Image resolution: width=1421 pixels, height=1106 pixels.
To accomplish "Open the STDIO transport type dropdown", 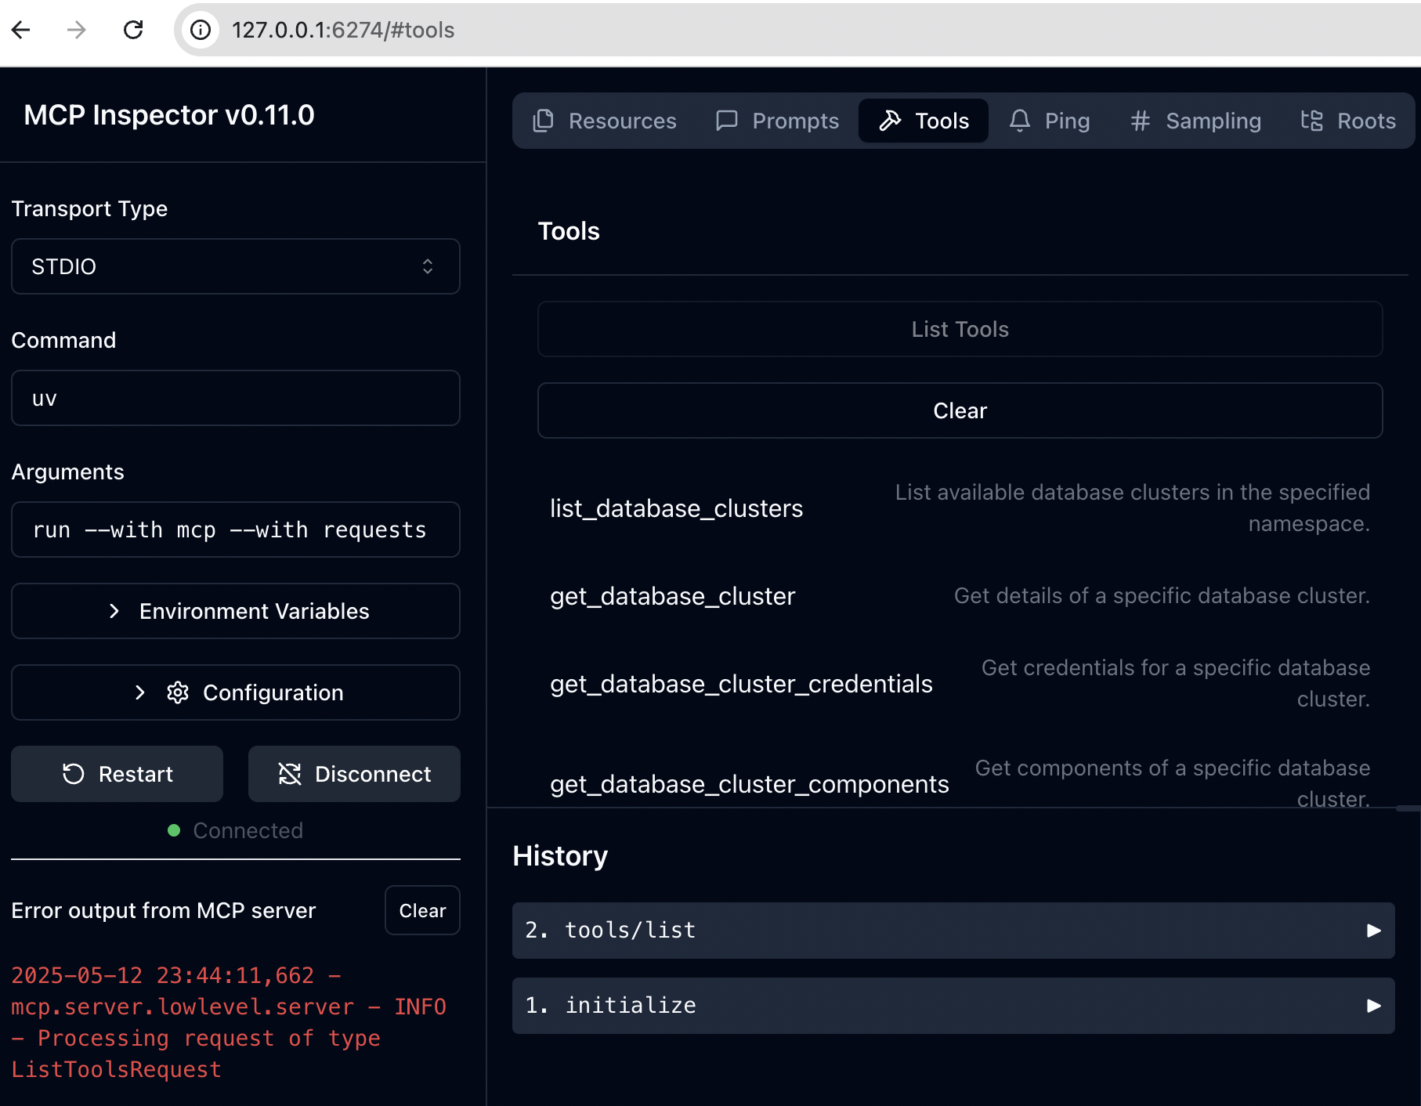I will 236,266.
